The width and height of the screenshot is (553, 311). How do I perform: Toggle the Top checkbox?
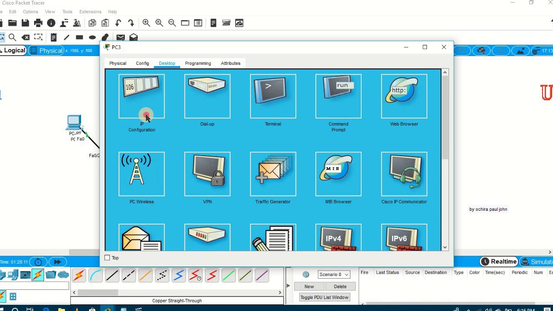[x=107, y=258]
